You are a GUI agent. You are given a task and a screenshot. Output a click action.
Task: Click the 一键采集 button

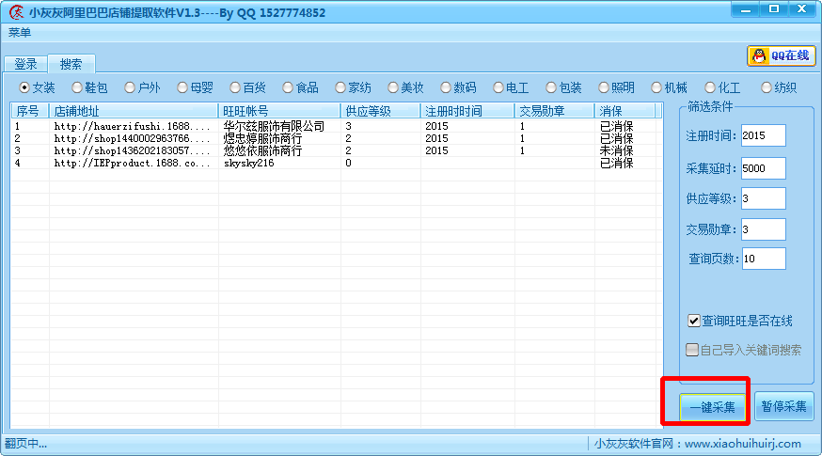pos(713,407)
